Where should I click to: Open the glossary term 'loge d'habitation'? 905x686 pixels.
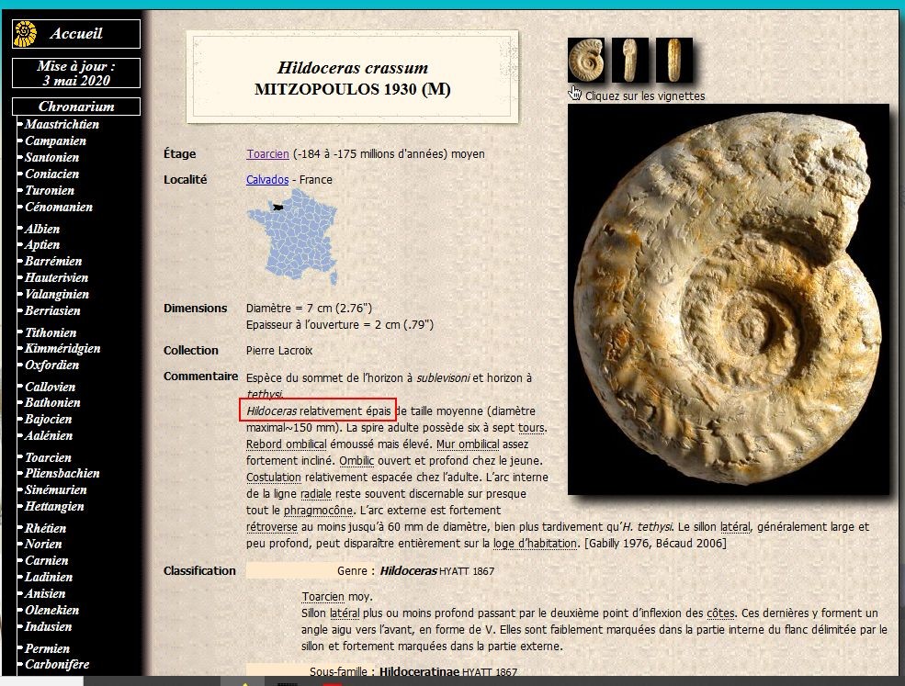[x=535, y=544]
